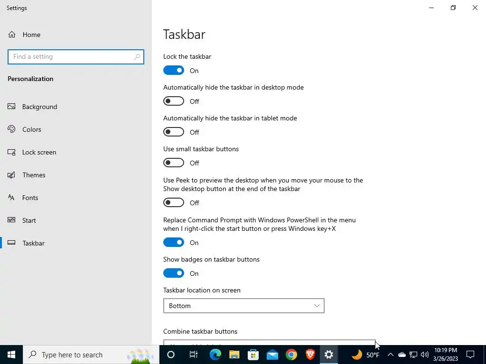Open Lock screen settings page

(x=39, y=152)
